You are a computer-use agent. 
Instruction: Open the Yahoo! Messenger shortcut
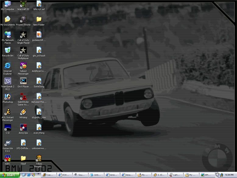tap(23, 66)
